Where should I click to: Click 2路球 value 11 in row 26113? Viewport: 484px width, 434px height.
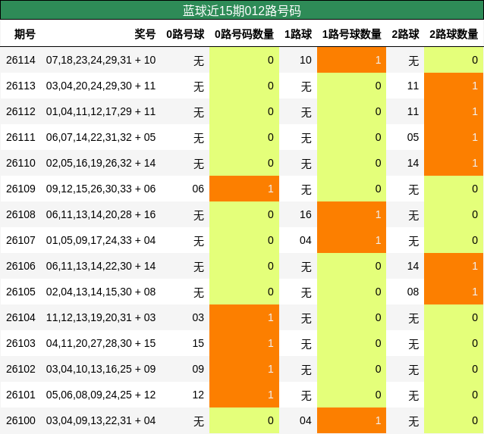[x=413, y=86]
